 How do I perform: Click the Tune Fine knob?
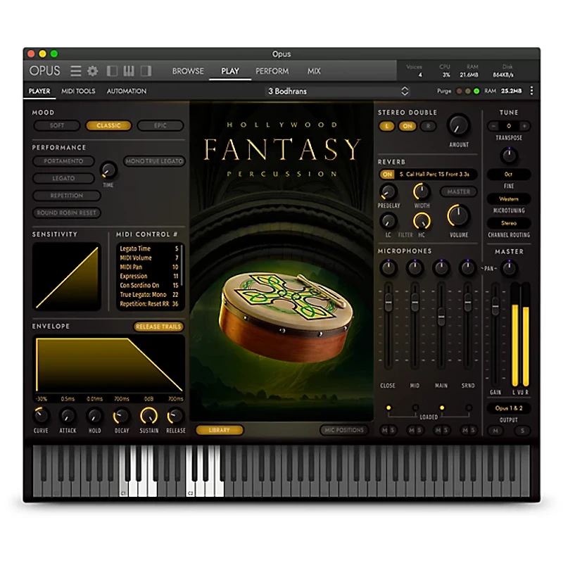(x=509, y=156)
